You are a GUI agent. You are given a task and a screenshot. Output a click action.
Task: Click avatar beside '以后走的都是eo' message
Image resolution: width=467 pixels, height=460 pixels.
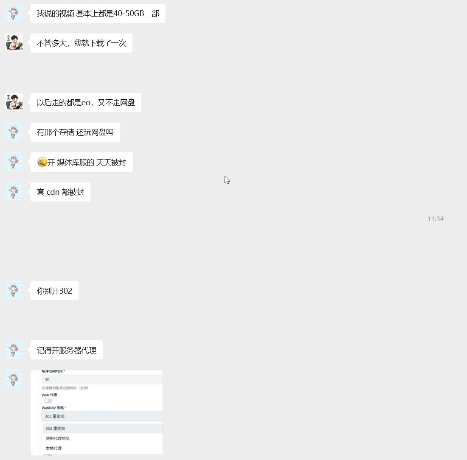(14, 102)
